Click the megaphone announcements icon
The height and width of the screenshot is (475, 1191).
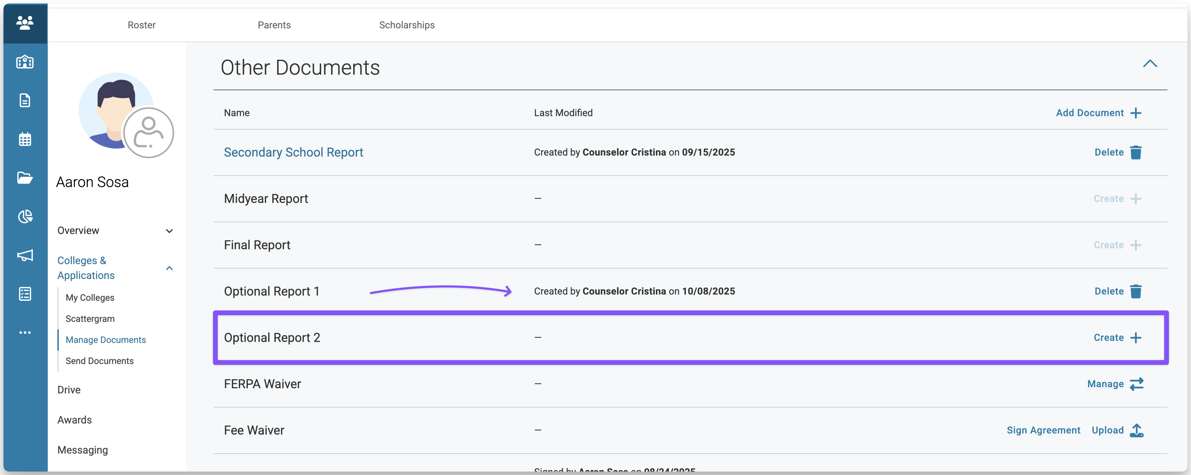point(25,255)
